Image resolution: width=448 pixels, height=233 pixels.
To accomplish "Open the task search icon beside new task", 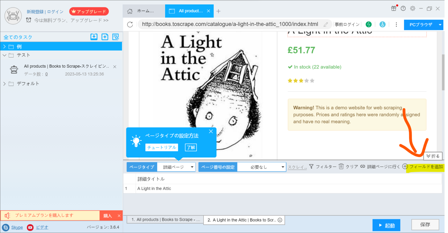I will click(116, 37).
